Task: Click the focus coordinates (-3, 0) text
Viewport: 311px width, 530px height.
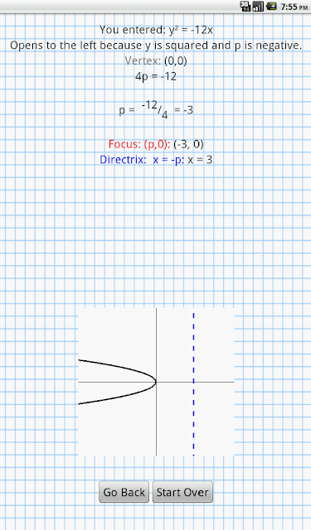Action: tap(188, 144)
